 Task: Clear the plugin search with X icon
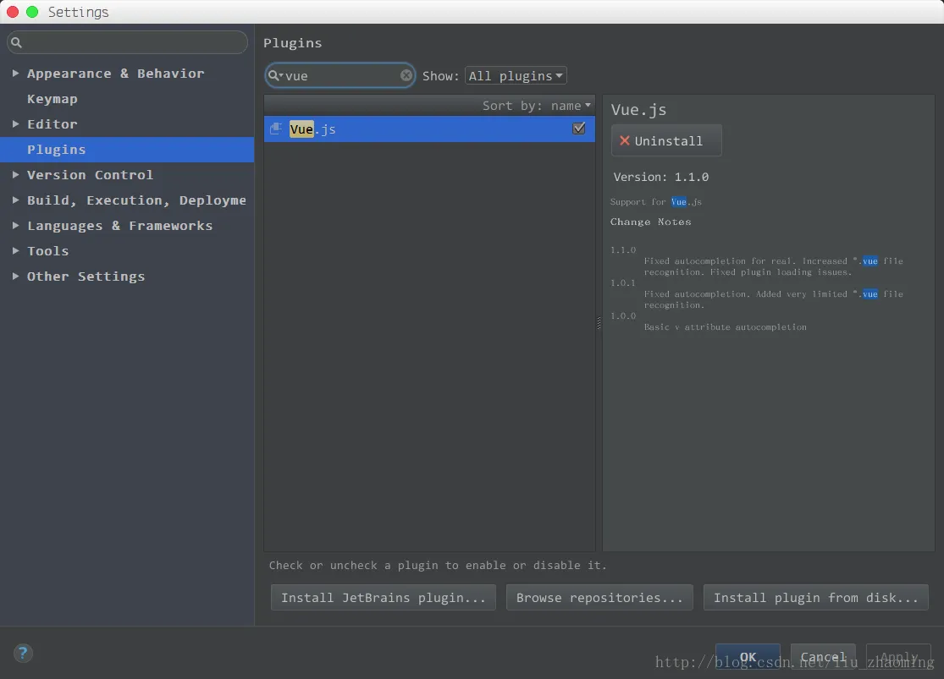[406, 75]
